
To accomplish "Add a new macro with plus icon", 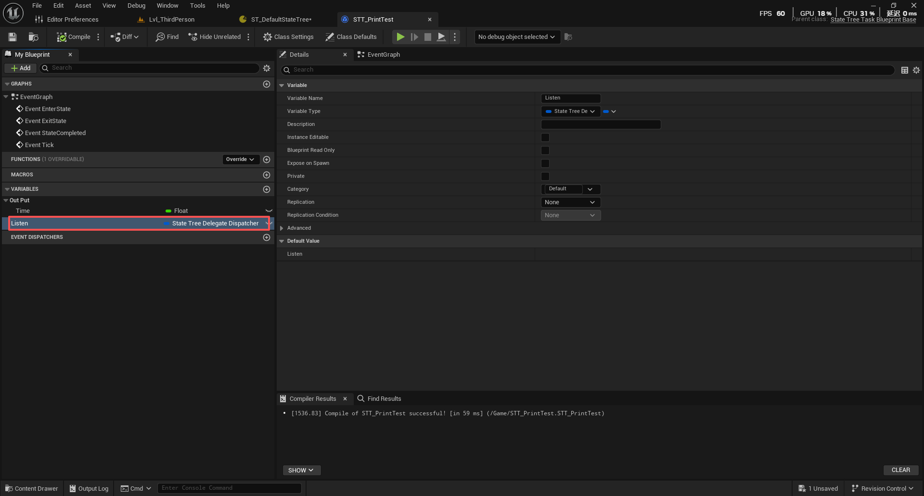I will [x=267, y=175].
